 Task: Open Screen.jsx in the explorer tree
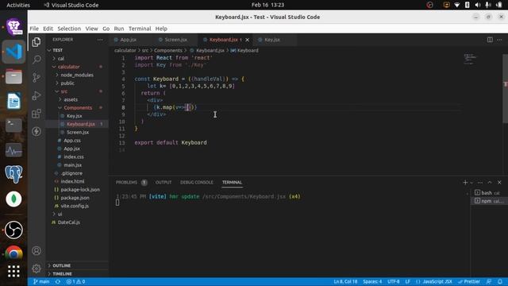click(77, 133)
